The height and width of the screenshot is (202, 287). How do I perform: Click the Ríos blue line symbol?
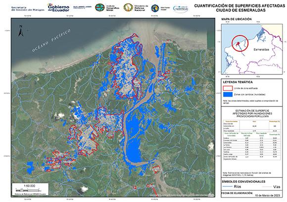pos(227,186)
